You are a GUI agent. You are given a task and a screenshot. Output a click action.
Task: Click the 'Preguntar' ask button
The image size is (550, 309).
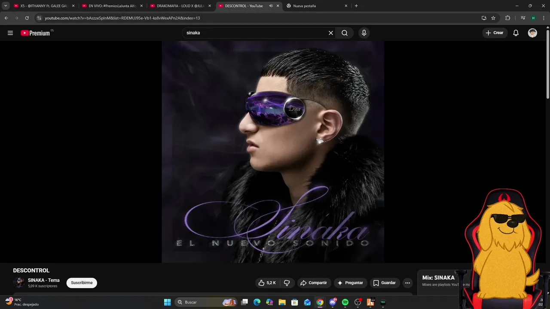(351, 283)
